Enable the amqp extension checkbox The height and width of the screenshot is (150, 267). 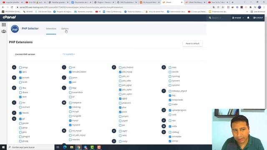[x=20, y=67]
